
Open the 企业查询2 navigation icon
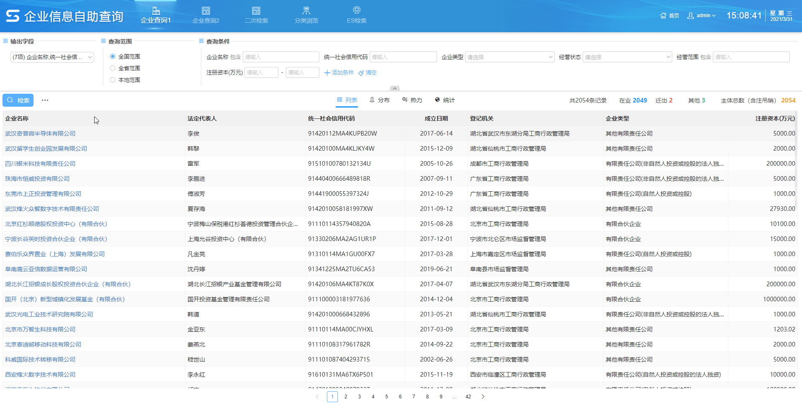(206, 11)
